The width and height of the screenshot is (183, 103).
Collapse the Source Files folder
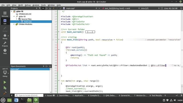pos(17,19)
